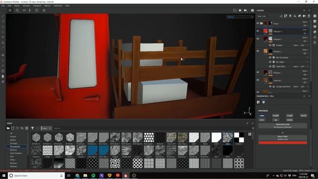The image size is (318, 179).
Task: Open the Edit menu
Action: pyautogui.click(x=9, y=5)
